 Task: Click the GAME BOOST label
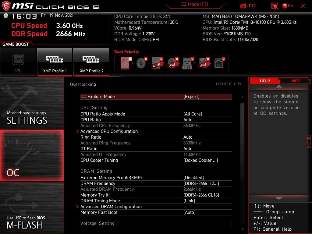click(16, 44)
